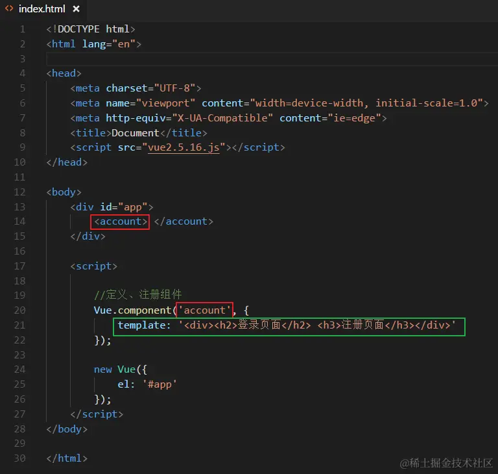Click the opening body tag on line 12
498x474 pixels.
tap(64, 192)
